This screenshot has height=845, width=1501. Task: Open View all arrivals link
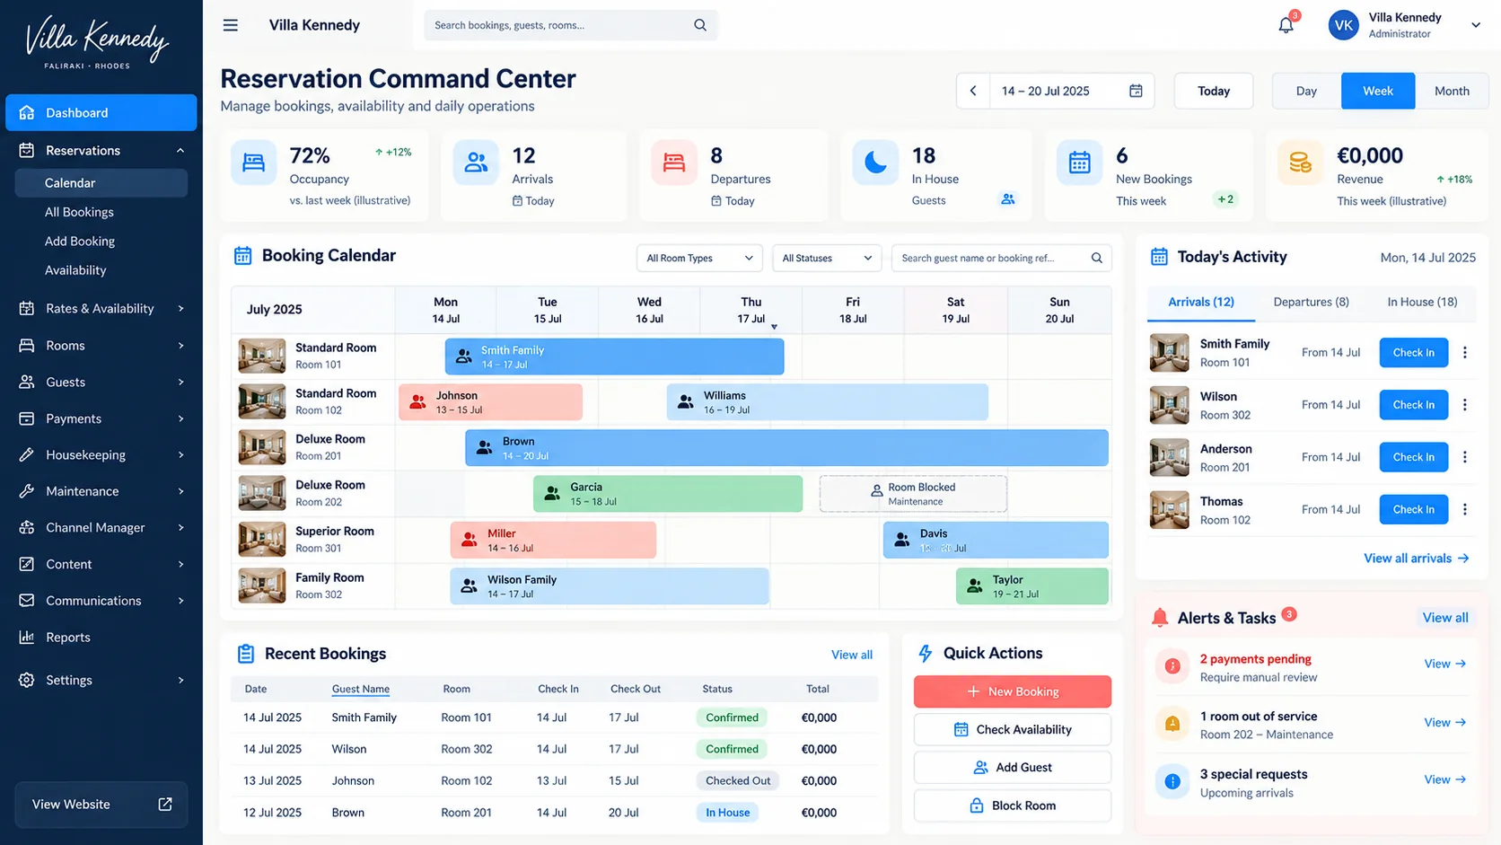point(1417,558)
